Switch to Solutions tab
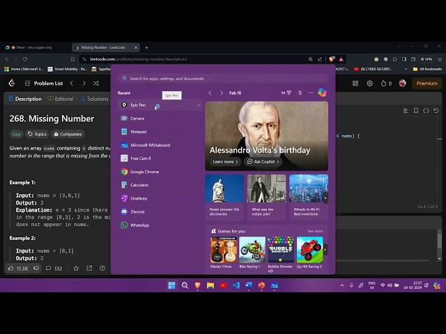This screenshot has width=446, height=334. [95, 99]
